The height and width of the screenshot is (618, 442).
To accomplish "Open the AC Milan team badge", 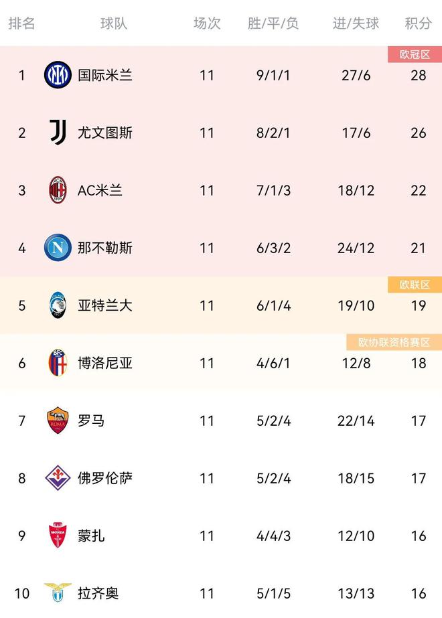I will coord(58,190).
